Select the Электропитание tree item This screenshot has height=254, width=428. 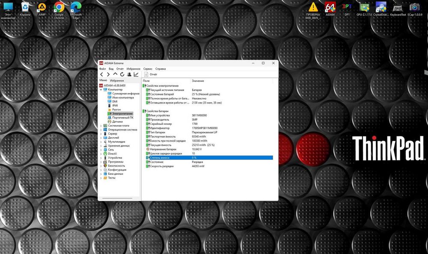(x=120, y=113)
